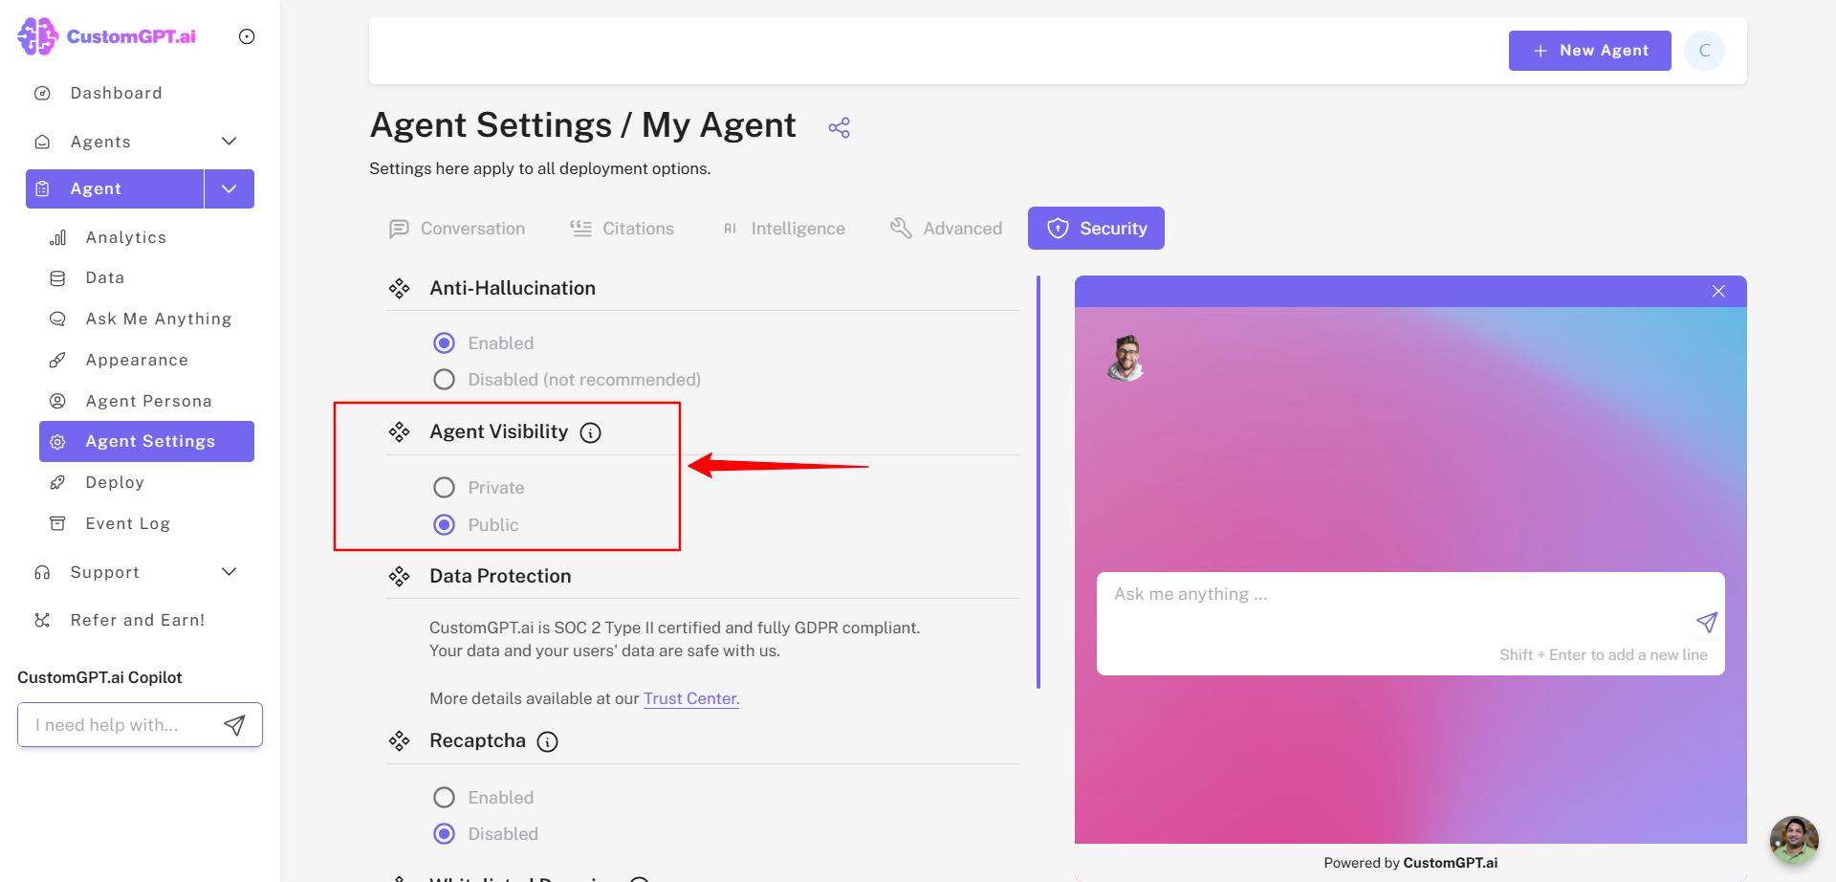Click the New Agent button
The width and height of the screenshot is (1836, 882).
point(1589,51)
